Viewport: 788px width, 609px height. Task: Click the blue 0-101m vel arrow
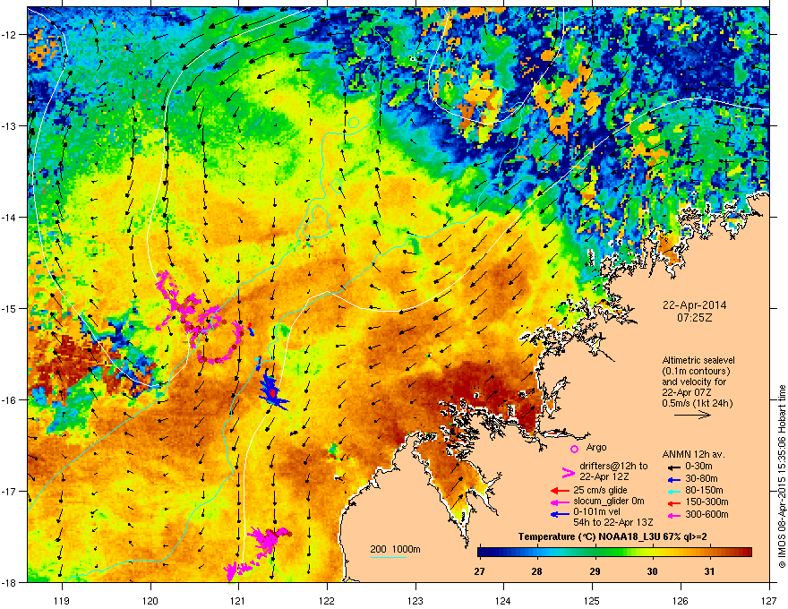pos(560,514)
